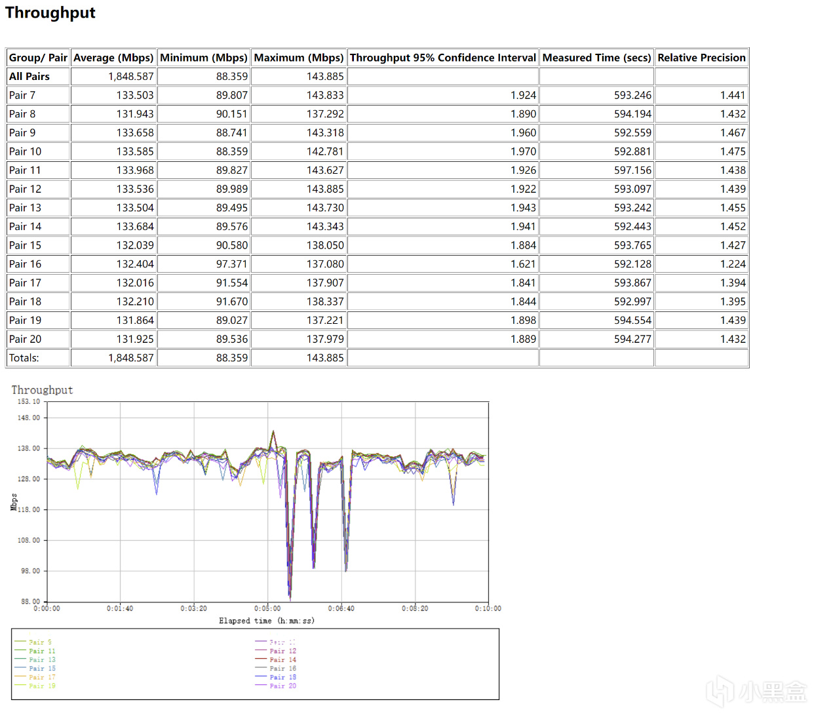The image size is (831, 725).
Task: Click the Pair 19 table row label
Action: coord(25,321)
